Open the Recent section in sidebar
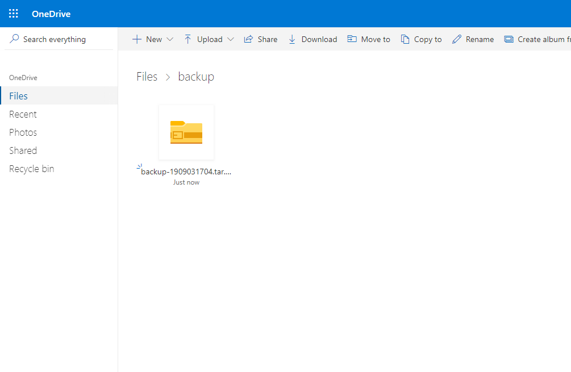Image resolution: width=571 pixels, height=372 pixels. coord(23,114)
